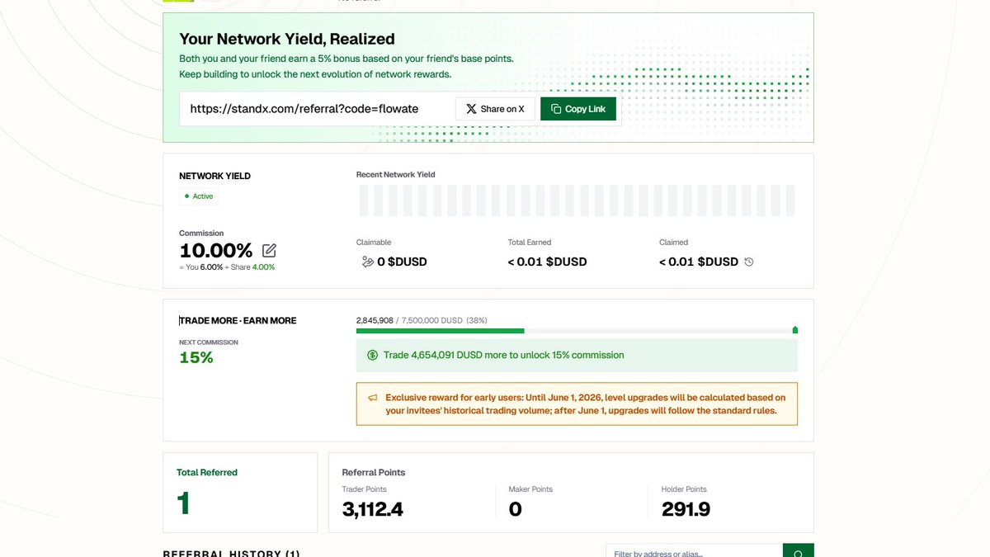990x557 pixels.
Task: Click the '0 $DUSD' claimable value
Action: click(402, 262)
